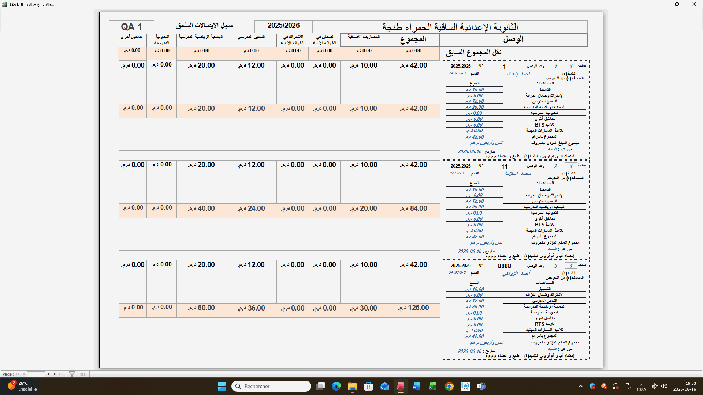Click the running subtotal '36.00'
Screen dimensions: 703x395
pos(251,308)
